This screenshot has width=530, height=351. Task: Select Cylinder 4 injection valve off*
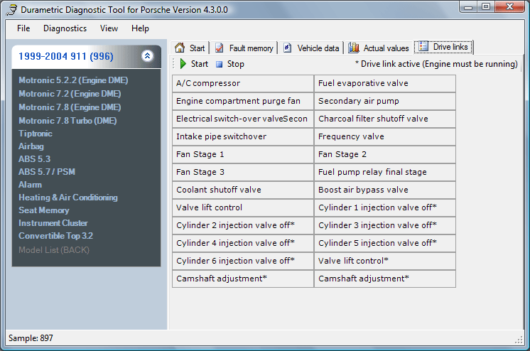tap(243, 243)
